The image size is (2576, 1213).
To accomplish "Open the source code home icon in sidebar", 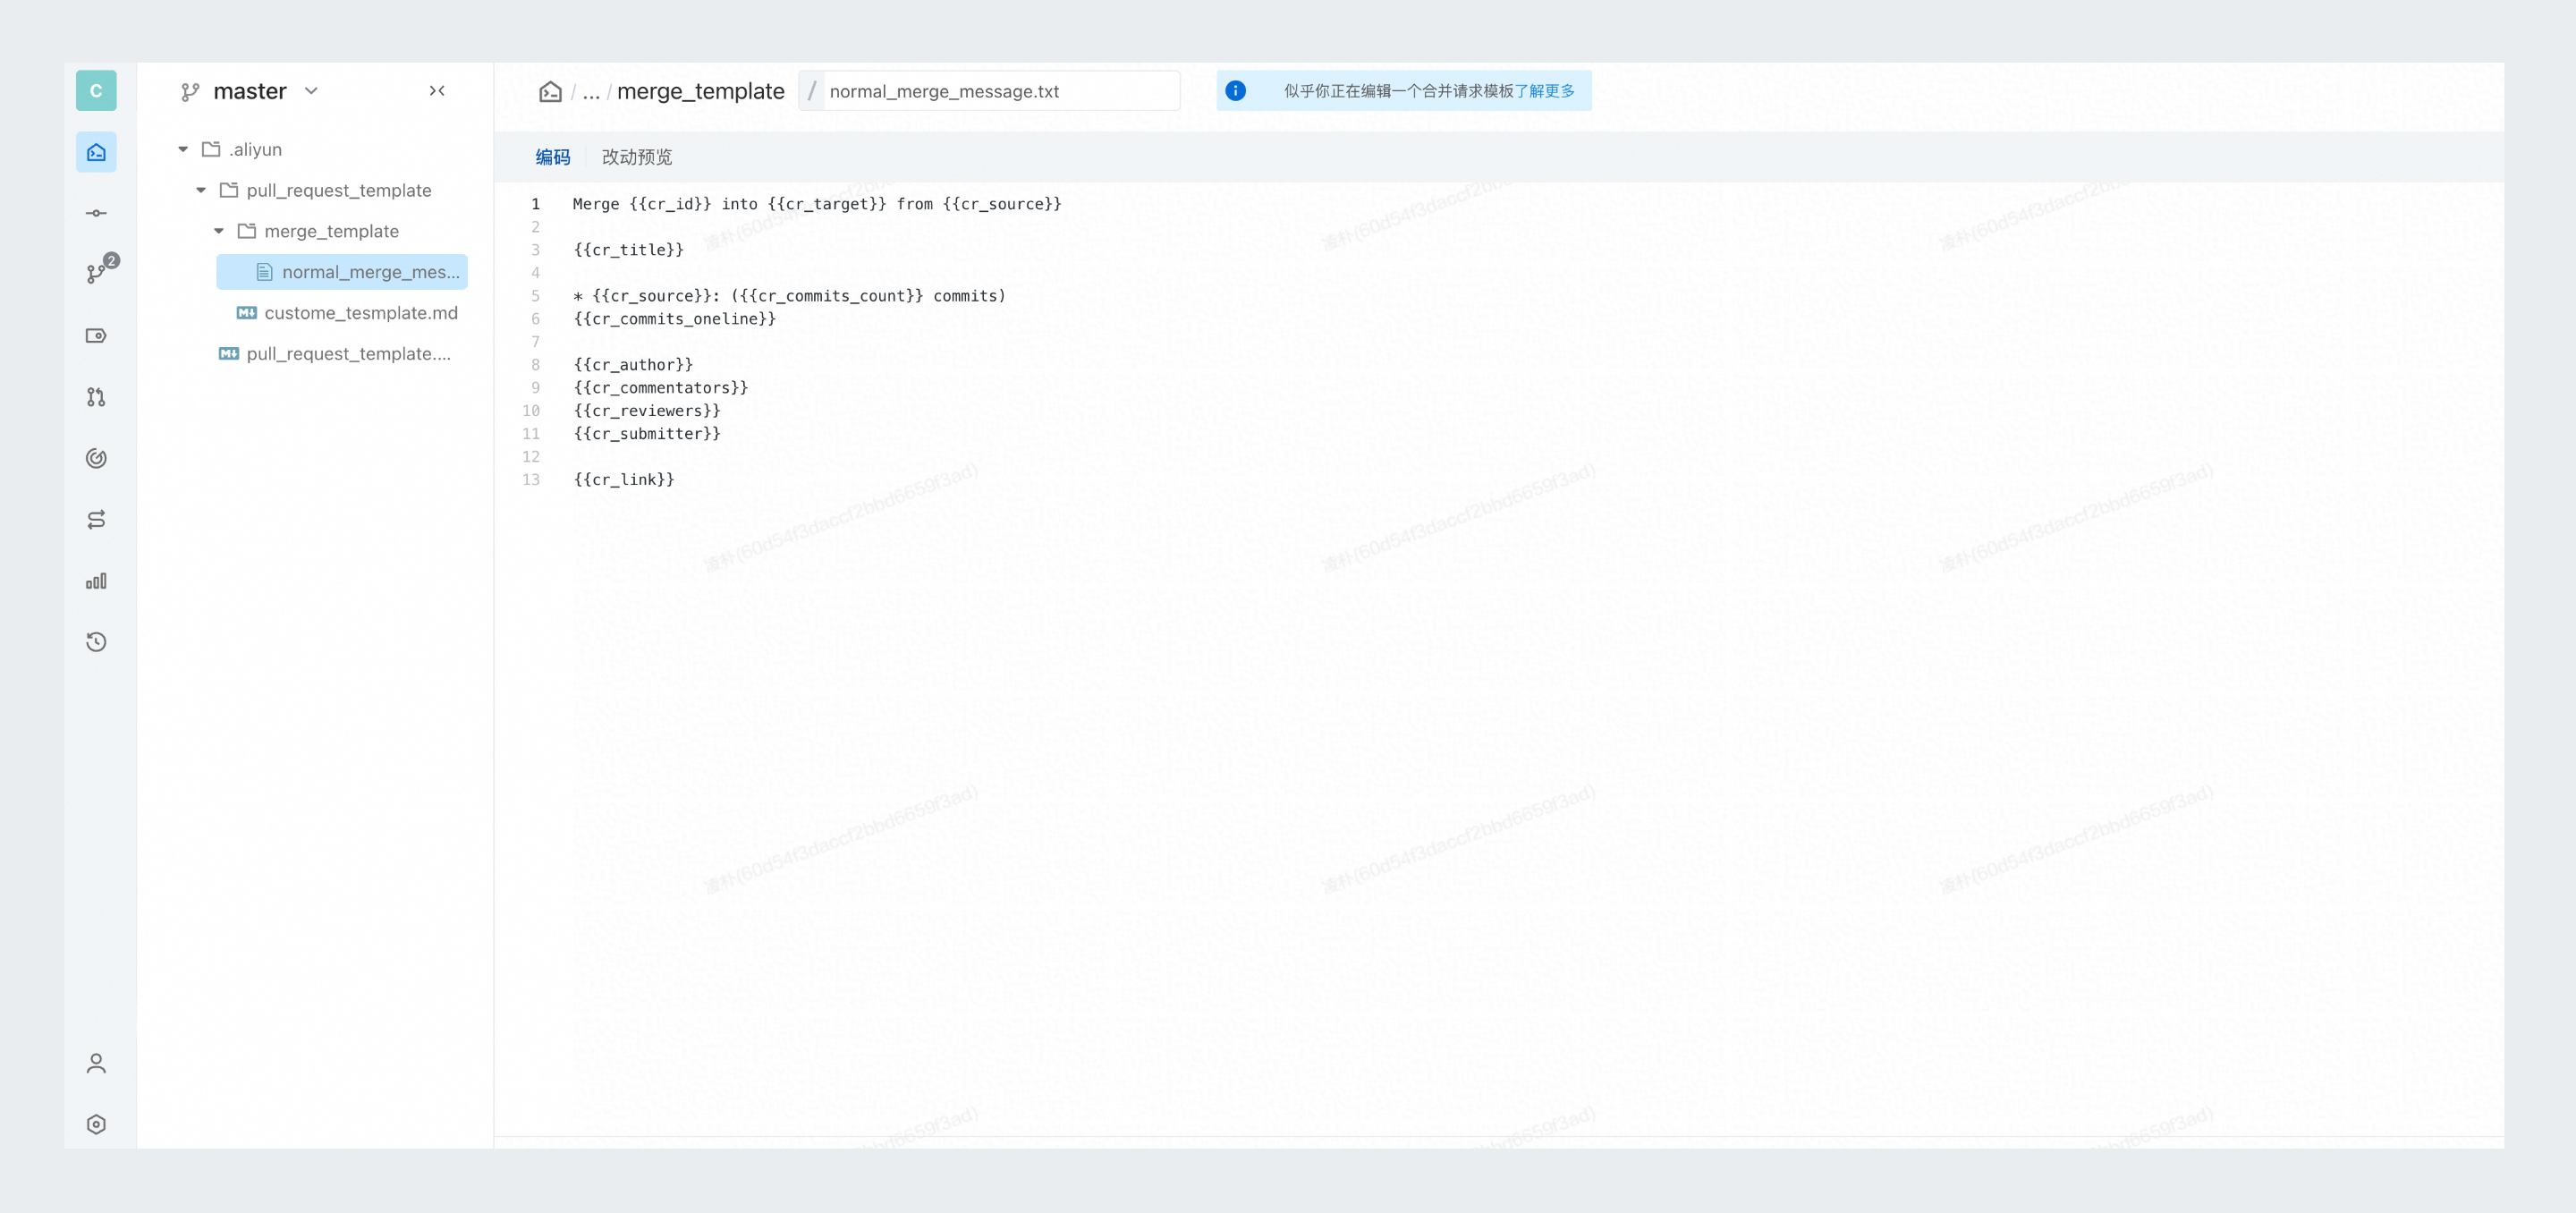I will 96,152.
